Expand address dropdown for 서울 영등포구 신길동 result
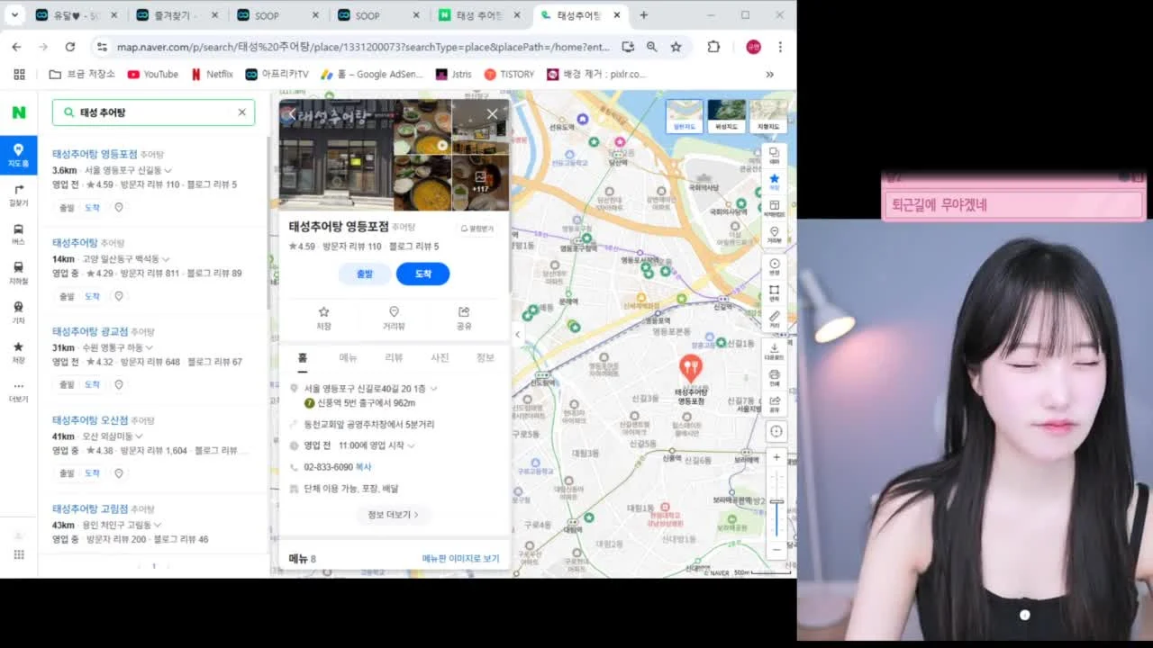The height and width of the screenshot is (648, 1153). (168, 170)
